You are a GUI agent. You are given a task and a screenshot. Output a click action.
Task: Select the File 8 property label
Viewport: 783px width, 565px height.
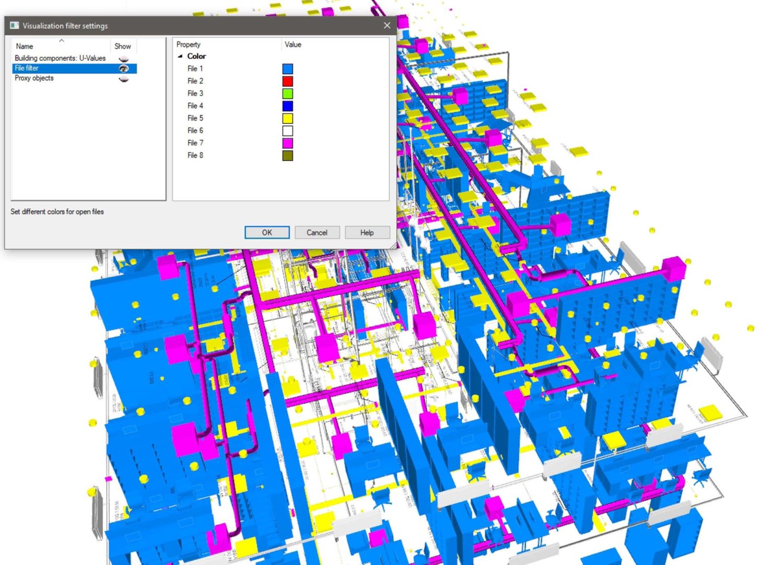(195, 155)
